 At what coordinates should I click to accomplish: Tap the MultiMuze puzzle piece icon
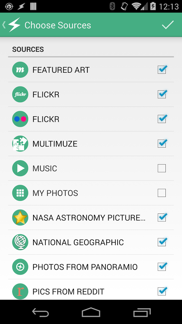(20, 144)
